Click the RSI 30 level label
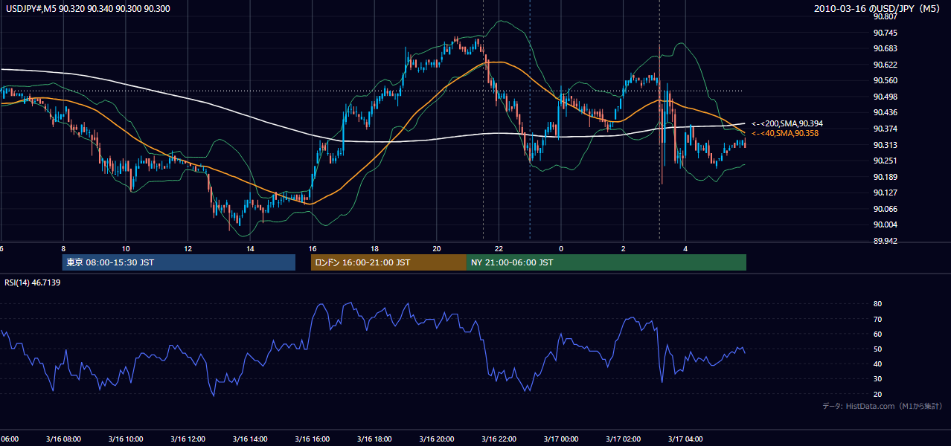951x446 pixels. click(877, 379)
